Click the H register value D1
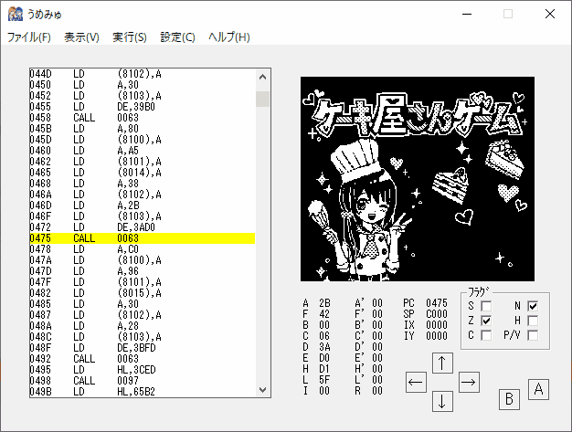Viewport: 572px width, 432px height. pyautogui.click(x=324, y=369)
